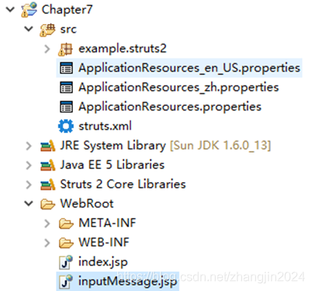Select the inputMessage.jsp file name
This screenshot has width=312, height=291.
pos(128,282)
